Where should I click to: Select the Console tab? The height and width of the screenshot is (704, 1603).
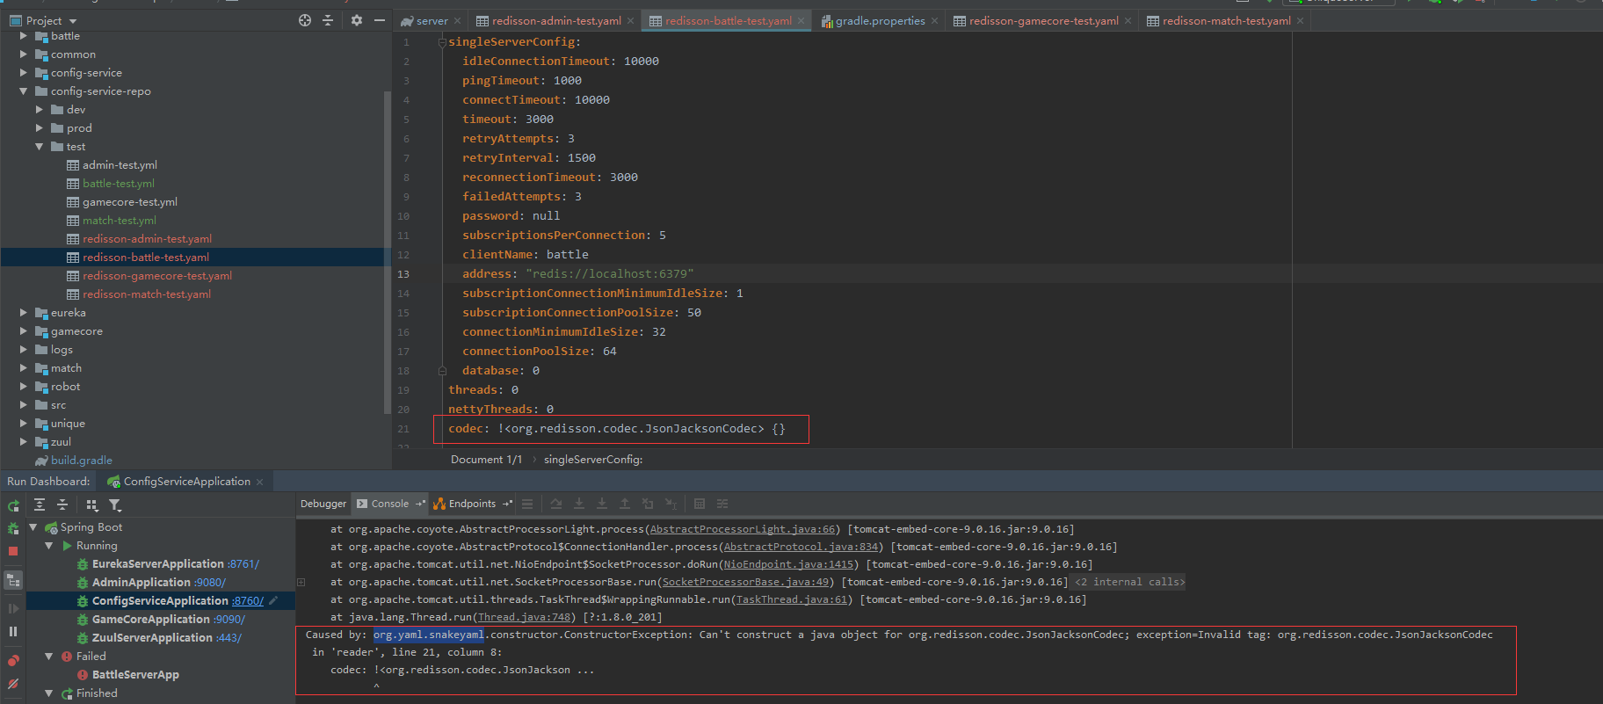click(x=390, y=504)
